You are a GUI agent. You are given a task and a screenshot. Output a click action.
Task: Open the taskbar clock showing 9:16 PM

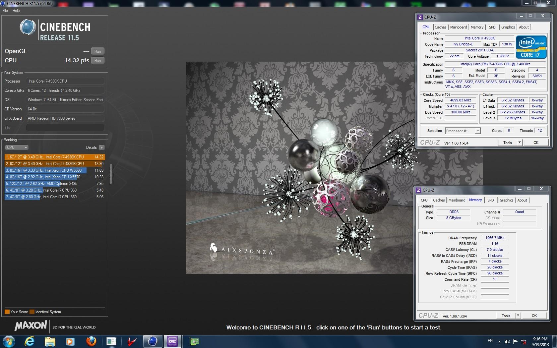540,342
